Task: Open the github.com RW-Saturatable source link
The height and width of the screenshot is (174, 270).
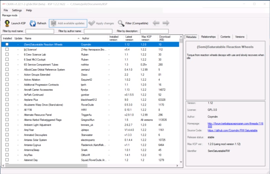Action: [232, 130]
